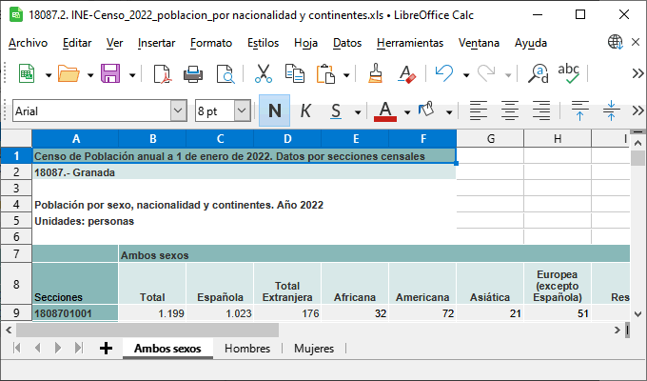
Task: Open the Formato menu
Action: [210, 43]
